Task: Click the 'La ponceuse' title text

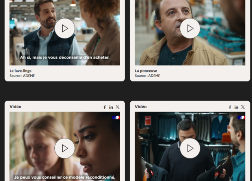Action: tap(146, 71)
